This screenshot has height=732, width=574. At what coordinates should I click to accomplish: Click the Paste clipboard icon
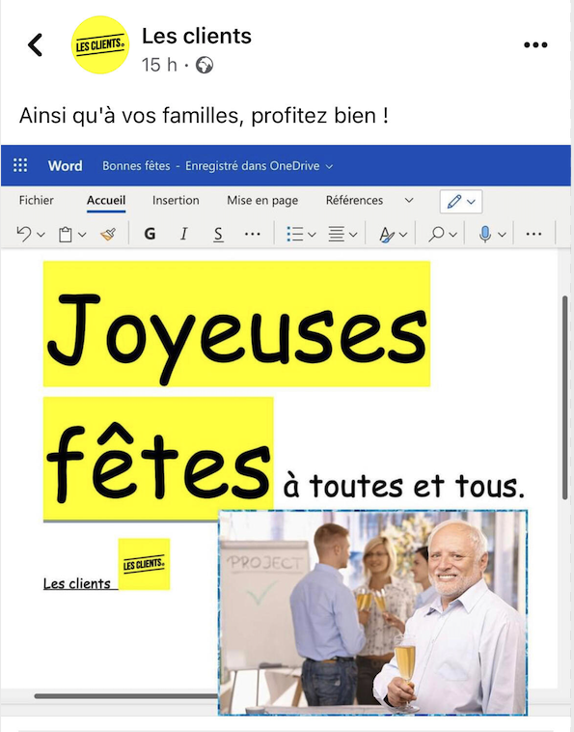(66, 234)
